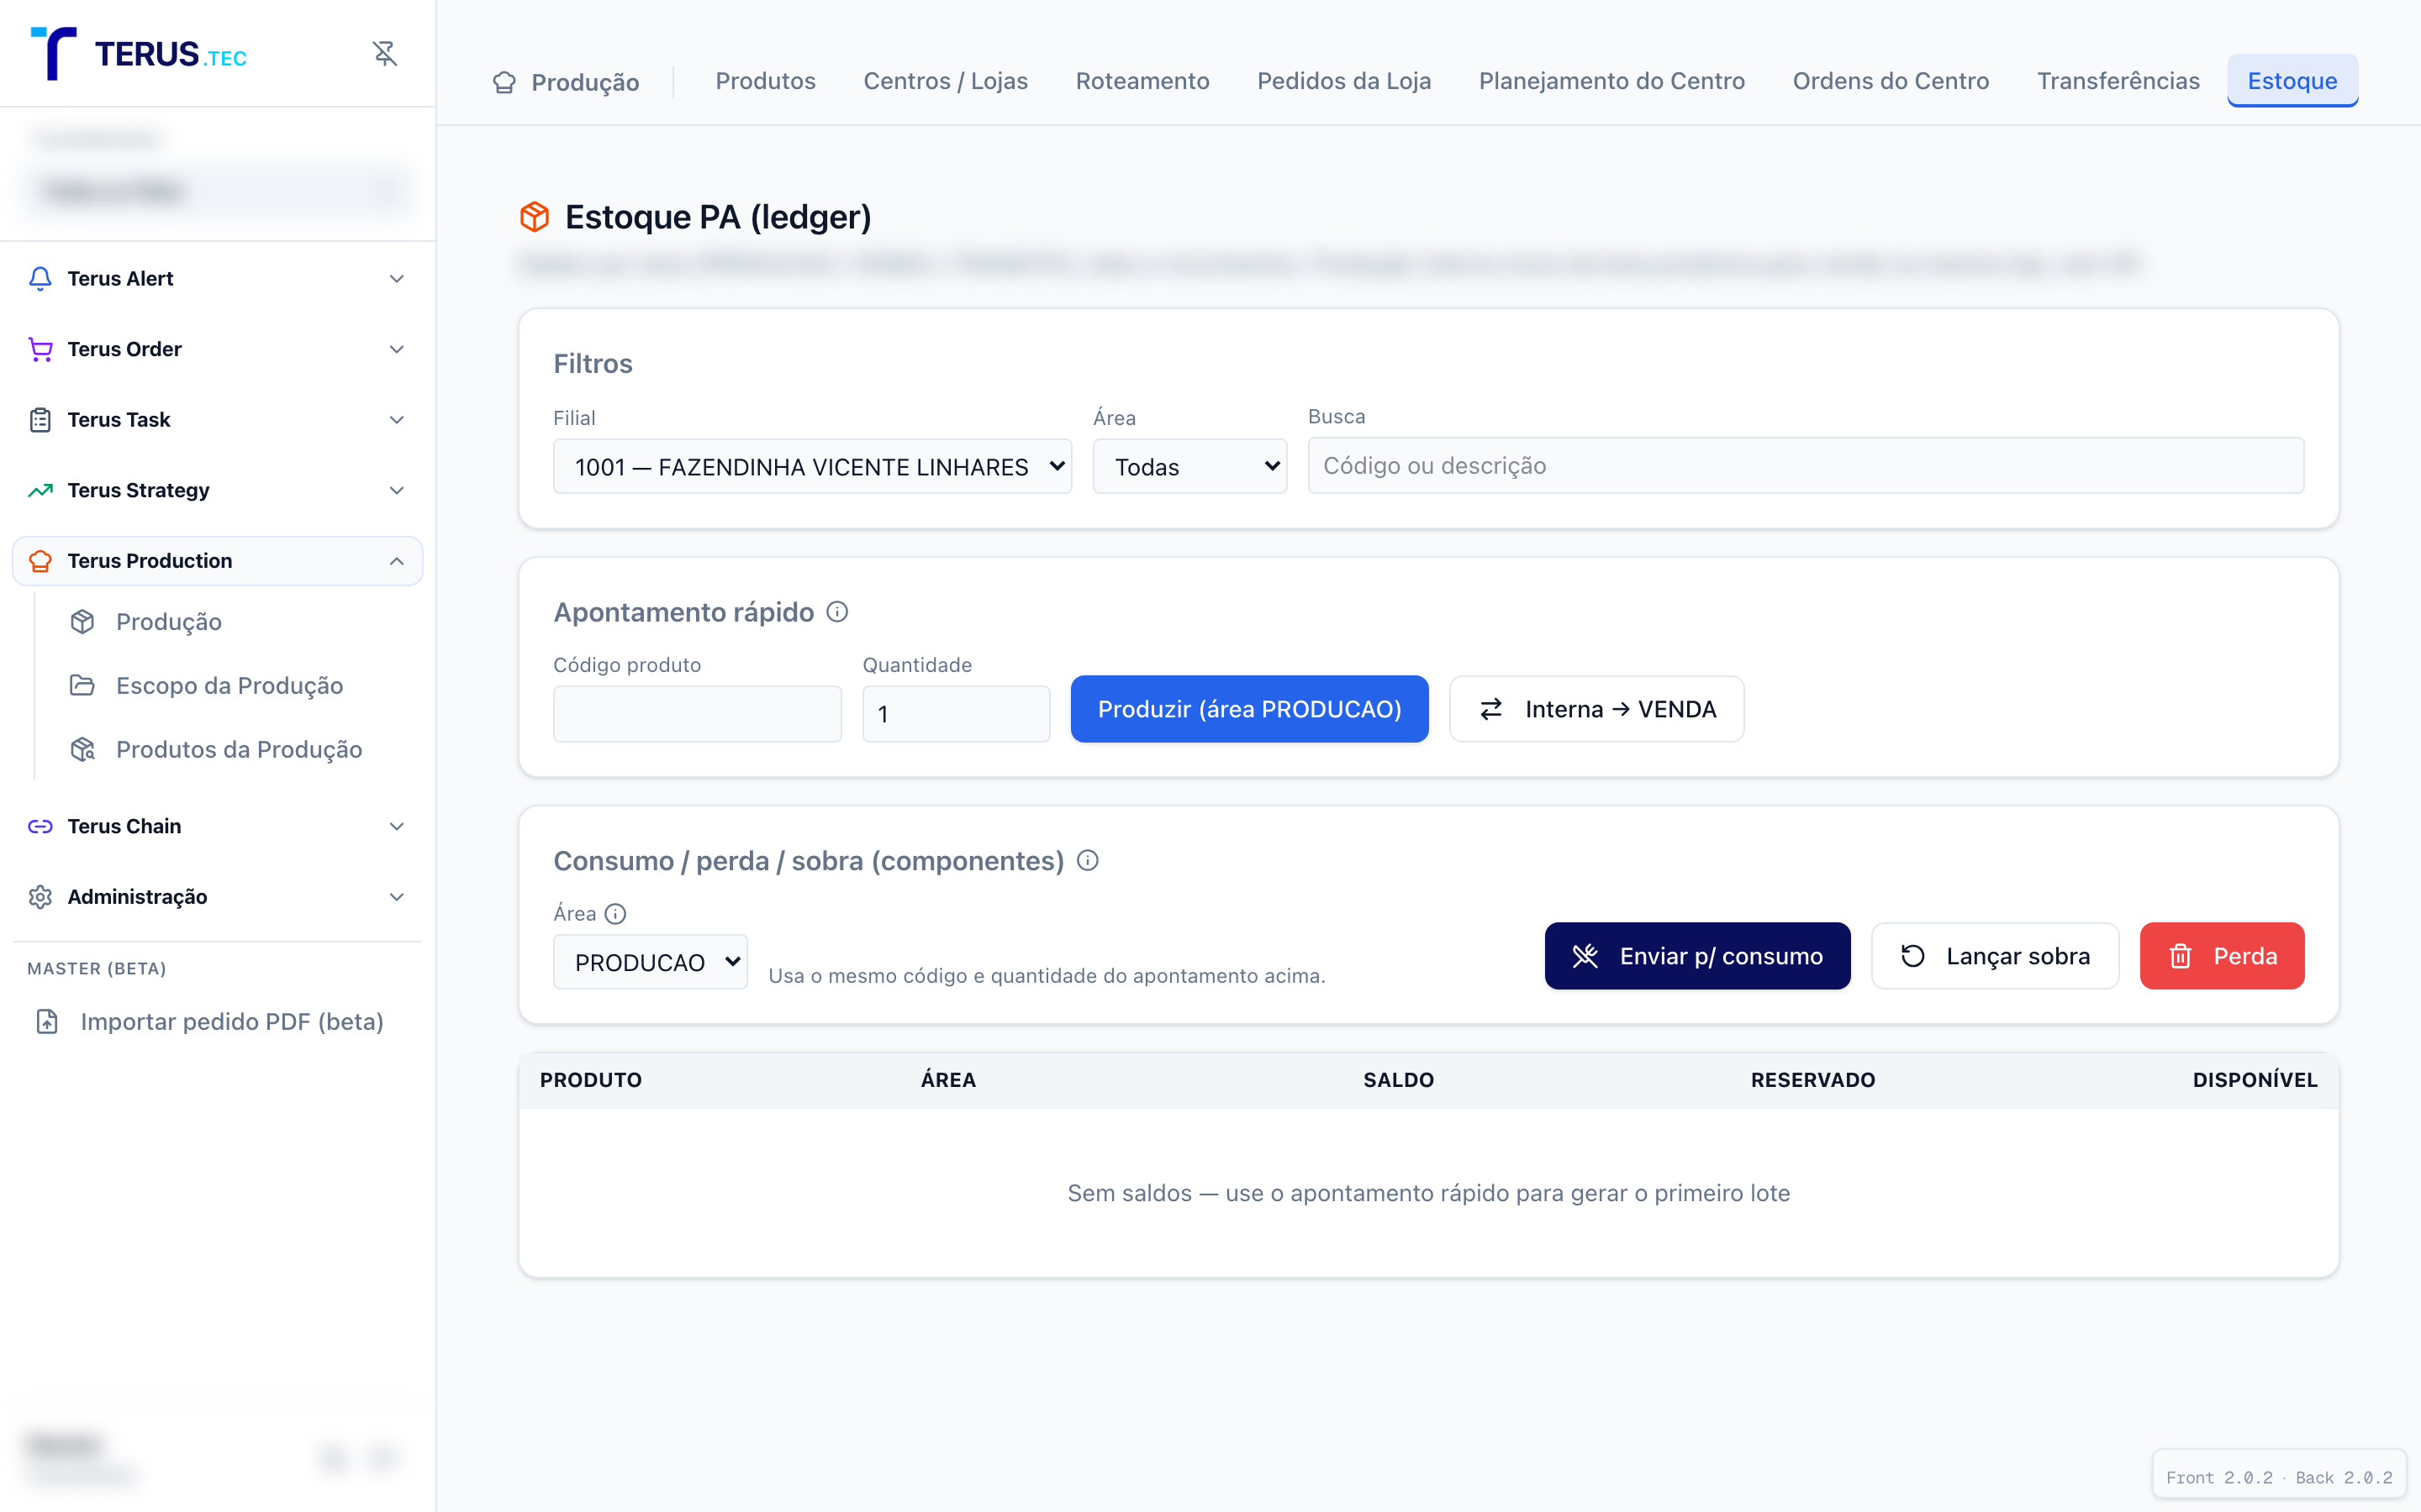The image size is (2421, 1512).
Task: Click the Interna → VENDA button
Action: pos(1596,709)
